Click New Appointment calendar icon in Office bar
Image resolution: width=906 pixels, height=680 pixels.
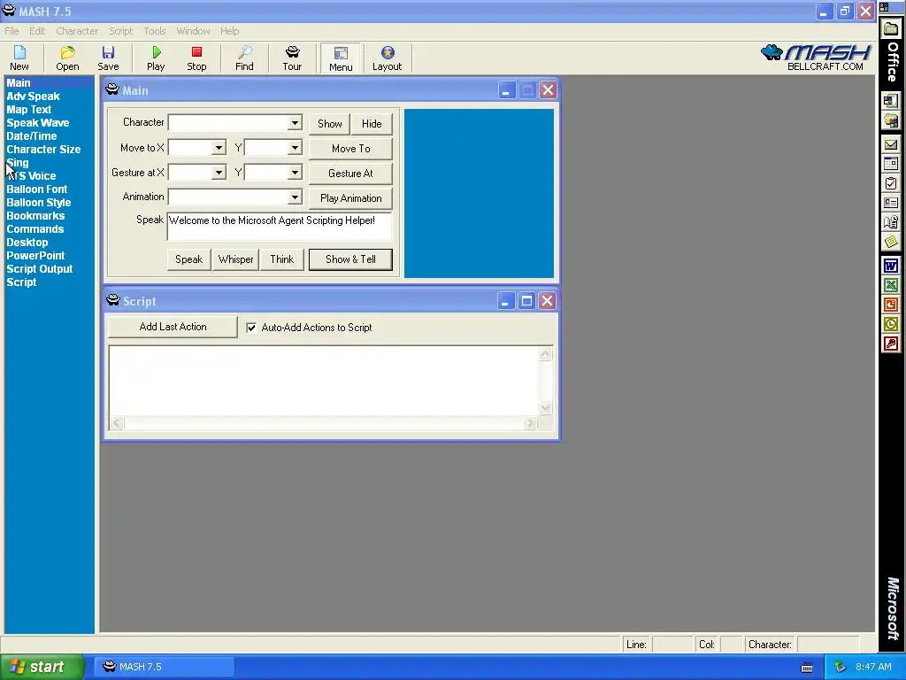(x=891, y=164)
